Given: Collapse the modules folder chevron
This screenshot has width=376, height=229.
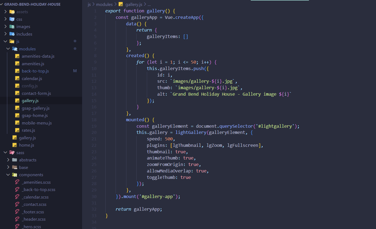Looking at the screenshot, I should pyautogui.click(x=8, y=49).
